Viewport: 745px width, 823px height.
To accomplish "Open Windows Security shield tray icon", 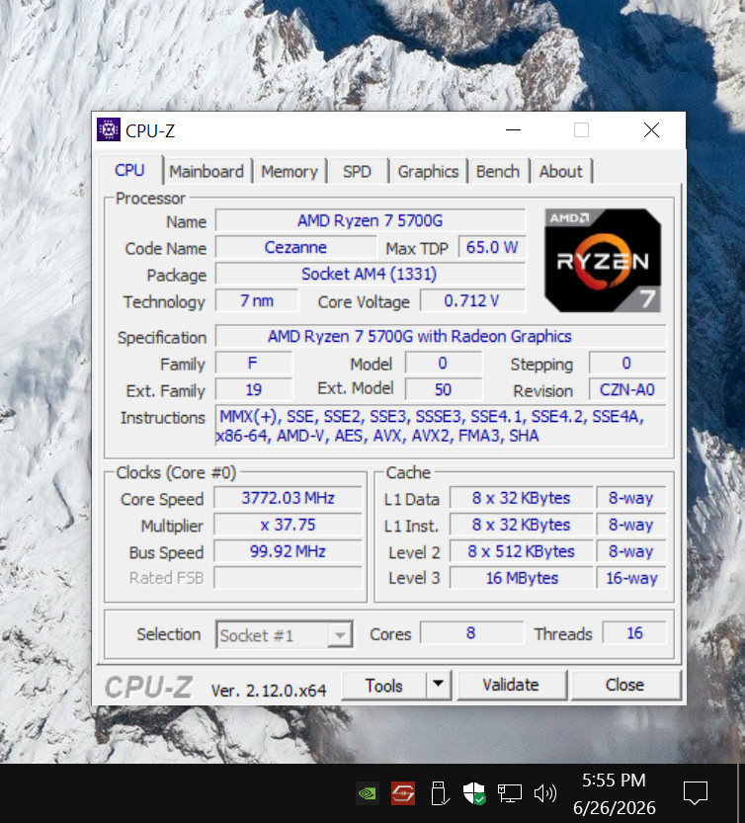I will (473, 793).
